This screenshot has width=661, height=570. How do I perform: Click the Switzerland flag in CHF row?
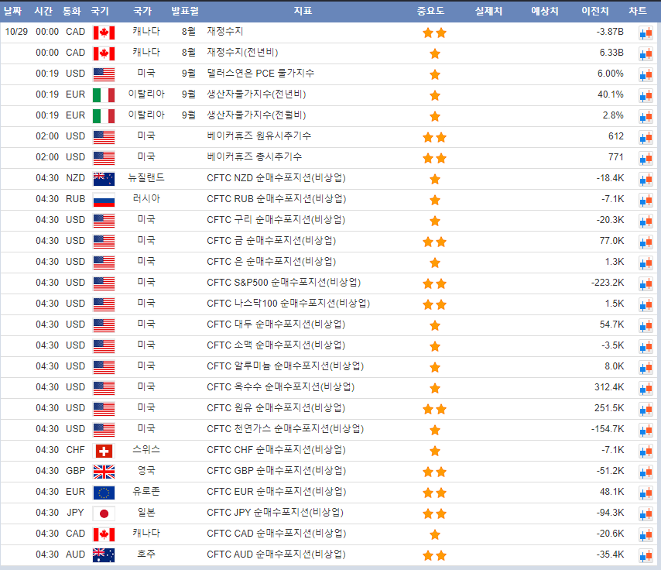tap(103, 451)
